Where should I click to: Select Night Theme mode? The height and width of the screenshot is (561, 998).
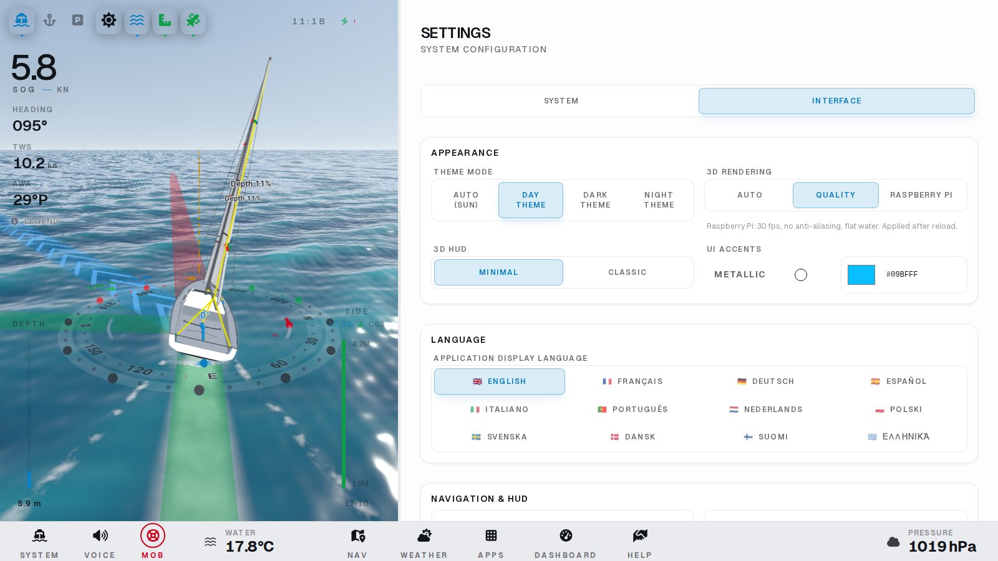click(x=659, y=200)
